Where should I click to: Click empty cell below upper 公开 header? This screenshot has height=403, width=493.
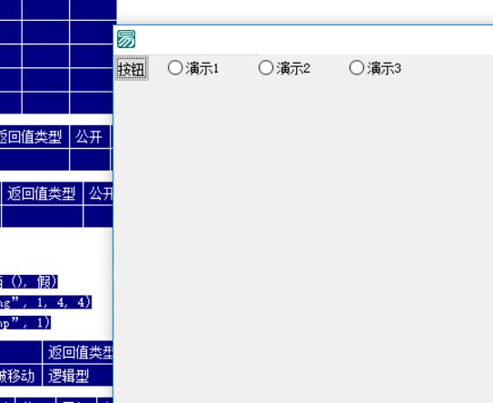click(90, 160)
